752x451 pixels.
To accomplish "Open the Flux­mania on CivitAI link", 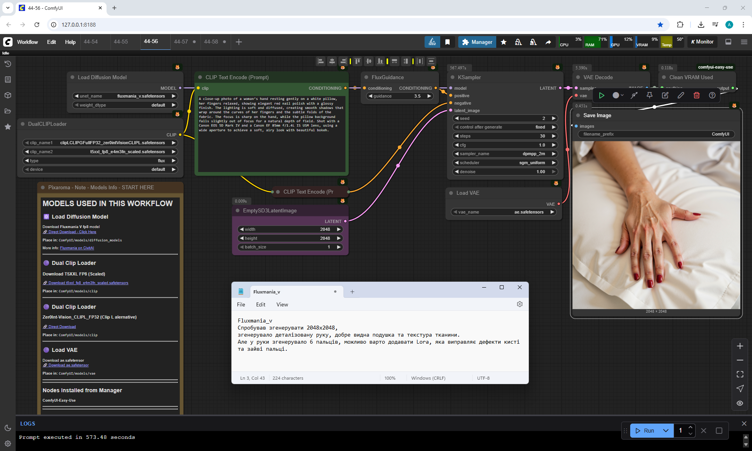I will click(x=77, y=248).
